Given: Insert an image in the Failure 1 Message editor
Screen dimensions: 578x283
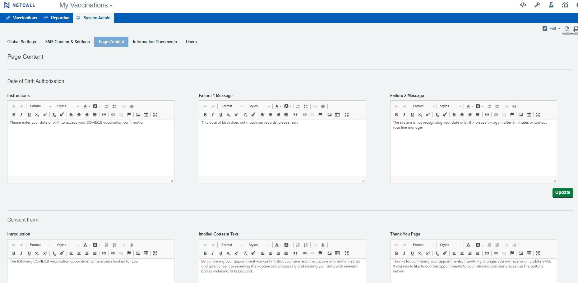Looking at the screenshot, I should (330, 115).
